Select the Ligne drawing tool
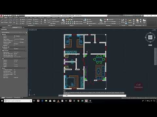Screen dimensions: 157x117 tap(2, 21)
